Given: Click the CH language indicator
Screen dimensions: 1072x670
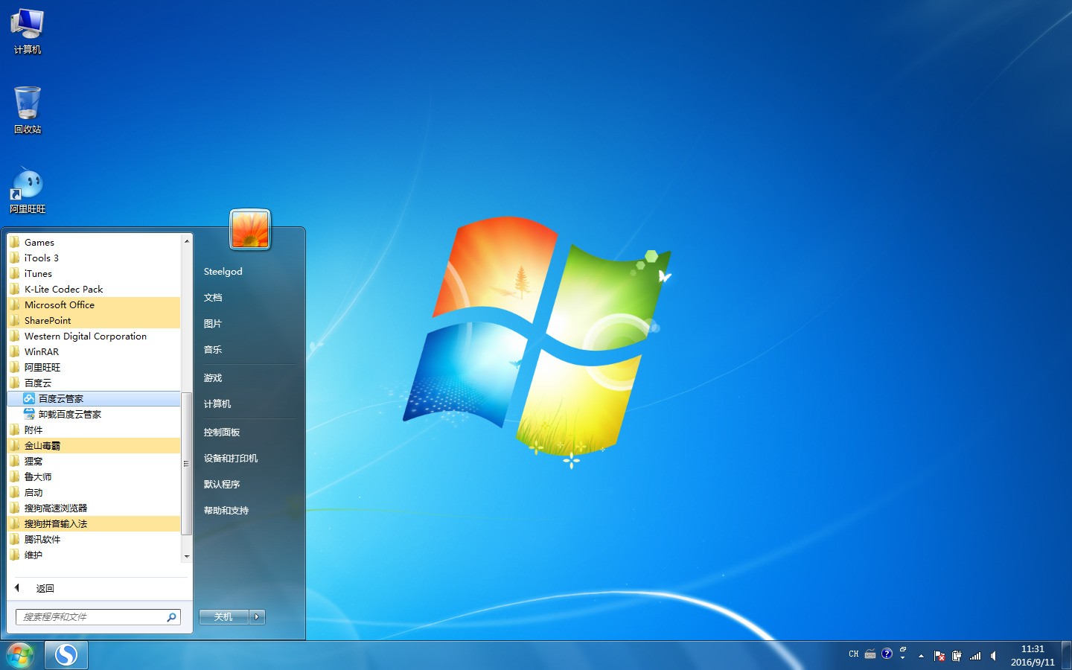Looking at the screenshot, I should tap(854, 654).
